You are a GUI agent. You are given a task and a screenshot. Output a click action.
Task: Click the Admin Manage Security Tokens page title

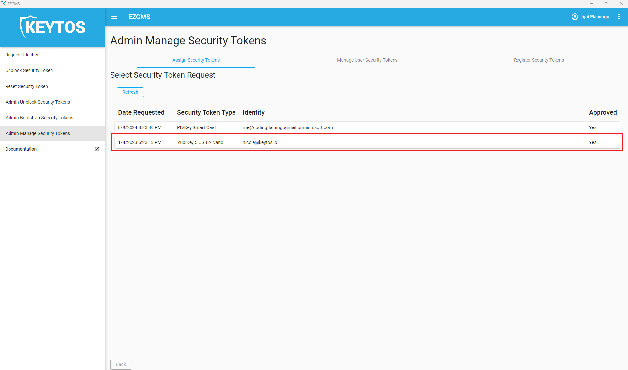[188, 40]
